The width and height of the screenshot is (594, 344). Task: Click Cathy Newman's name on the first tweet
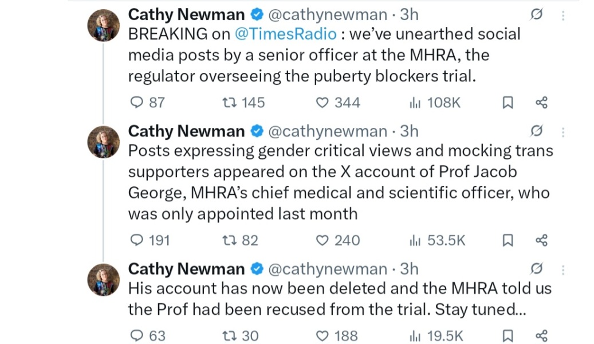tap(186, 14)
